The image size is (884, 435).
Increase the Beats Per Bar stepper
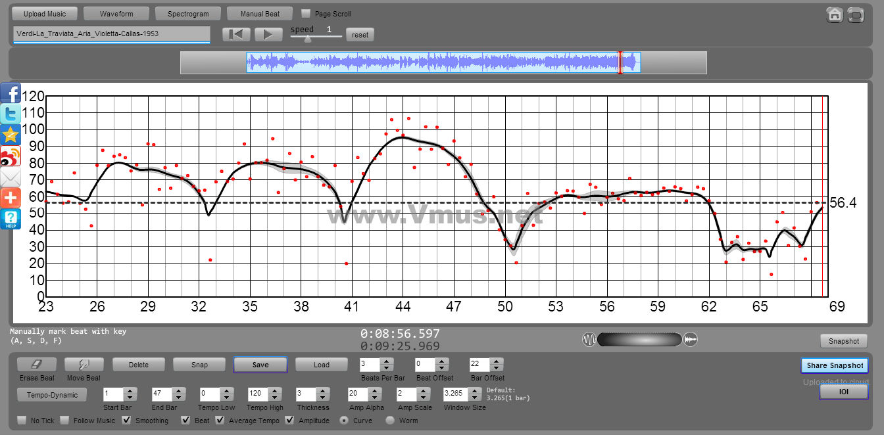coord(387,361)
